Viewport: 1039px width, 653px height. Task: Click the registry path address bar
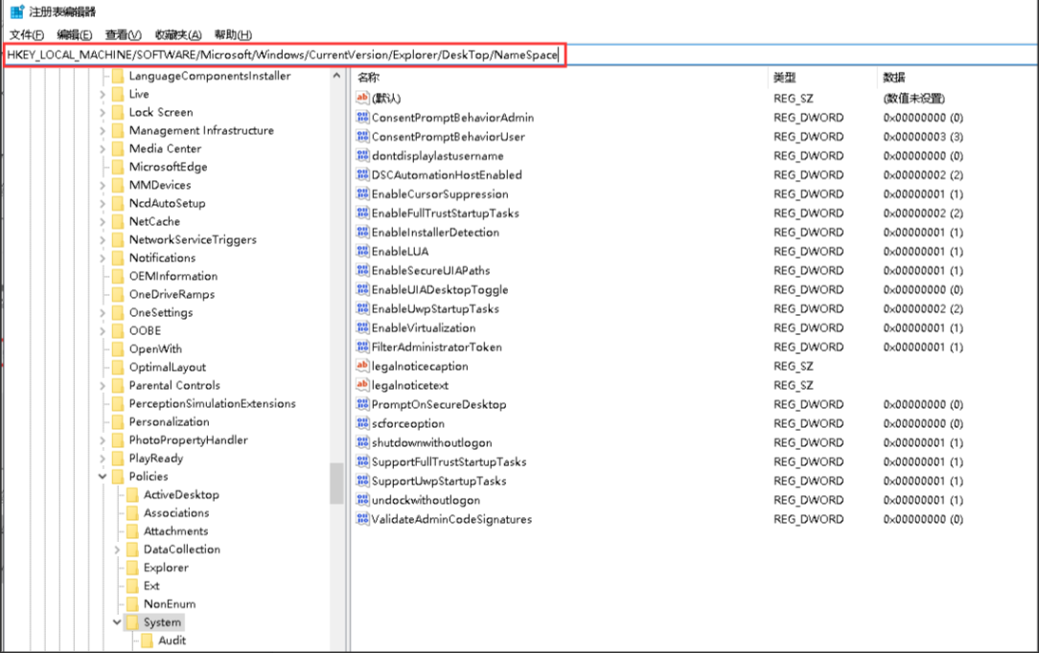(x=284, y=56)
